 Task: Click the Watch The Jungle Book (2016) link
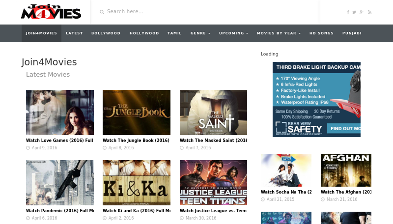[x=136, y=140]
